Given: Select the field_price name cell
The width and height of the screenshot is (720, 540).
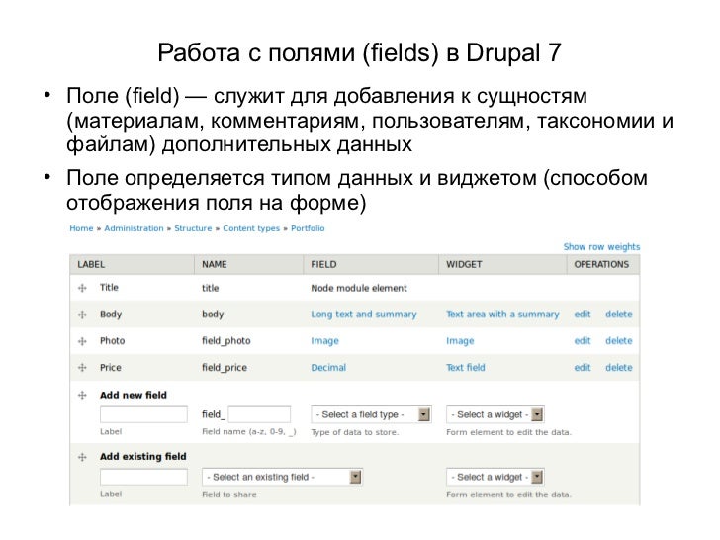Looking at the screenshot, I should [x=225, y=367].
